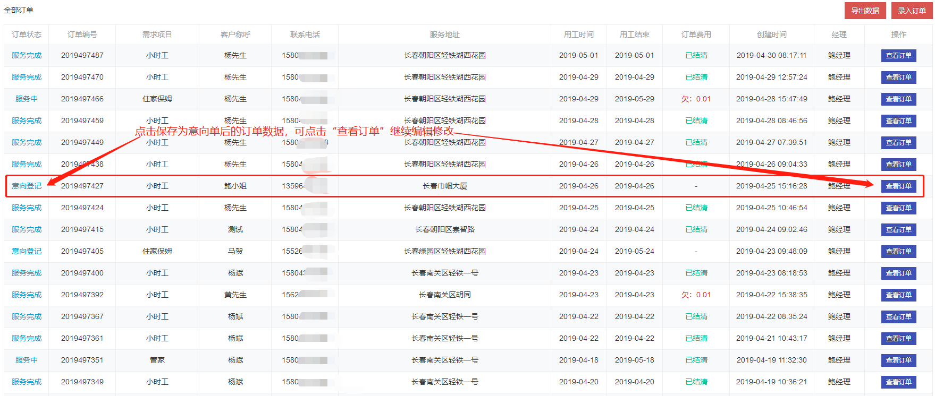Open 查看订单 for order 2019497349
The width and height of the screenshot is (935, 396).
898,382
